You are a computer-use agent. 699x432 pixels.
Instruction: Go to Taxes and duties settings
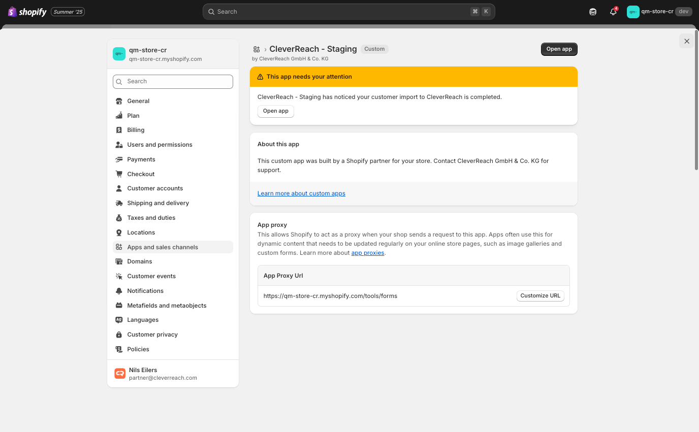click(x=173, y=218)
